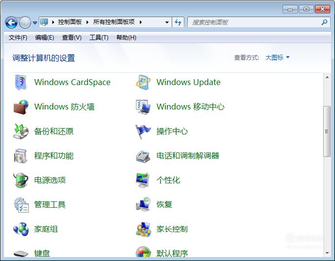Open the 个性化 link

click(168, 180)
